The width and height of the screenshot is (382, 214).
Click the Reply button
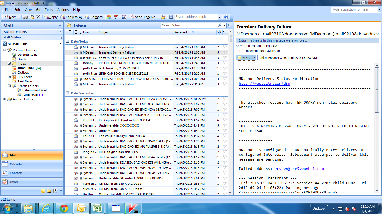click(x=51, y=17)
